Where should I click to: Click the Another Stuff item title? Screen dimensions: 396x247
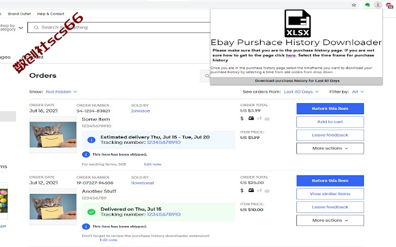point(99,191)
